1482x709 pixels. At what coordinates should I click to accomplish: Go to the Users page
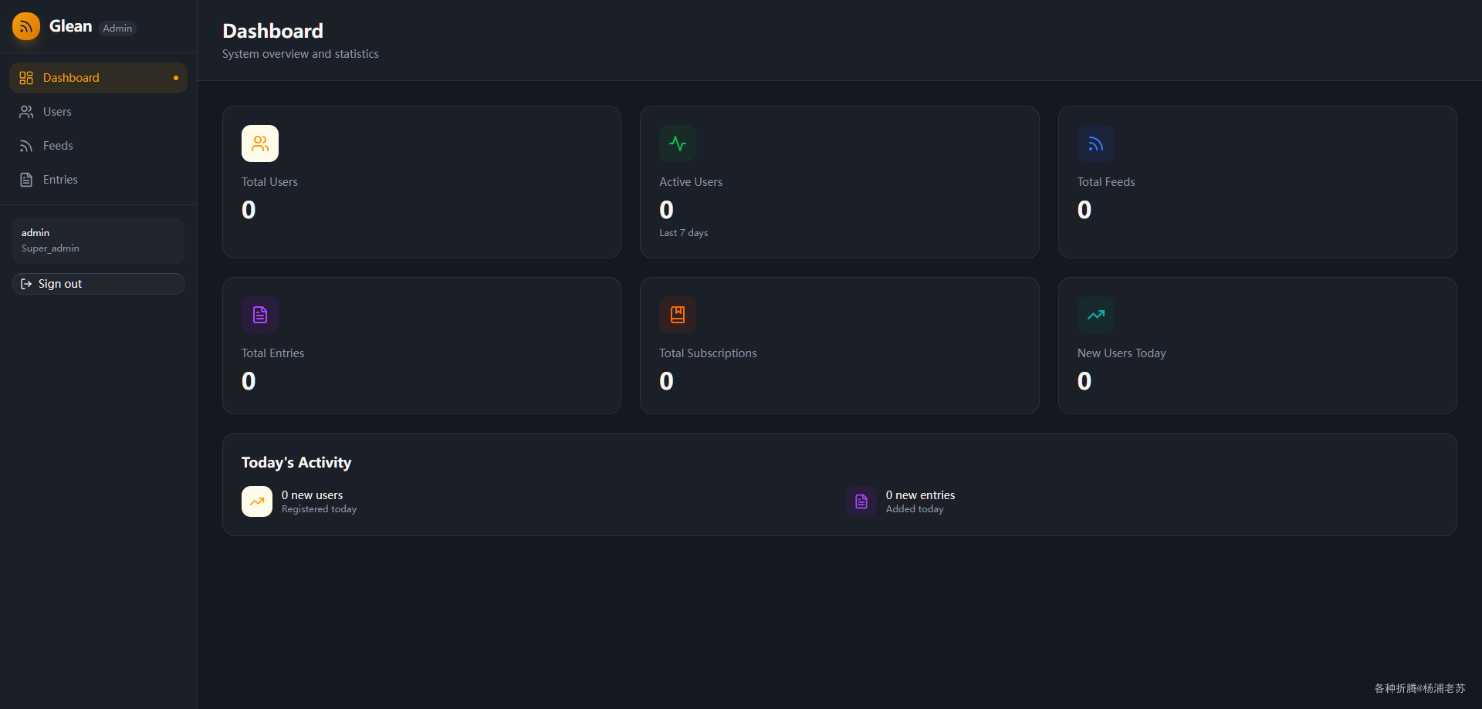[x=98, y=112]
